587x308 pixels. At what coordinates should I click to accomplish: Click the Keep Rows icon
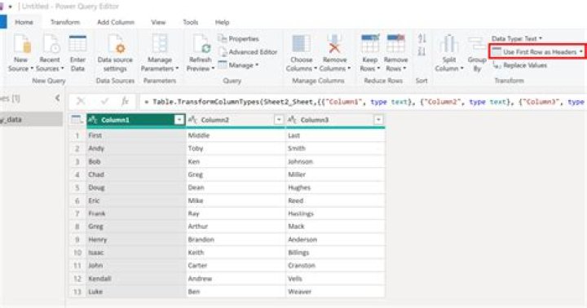[x=370, y=43]
